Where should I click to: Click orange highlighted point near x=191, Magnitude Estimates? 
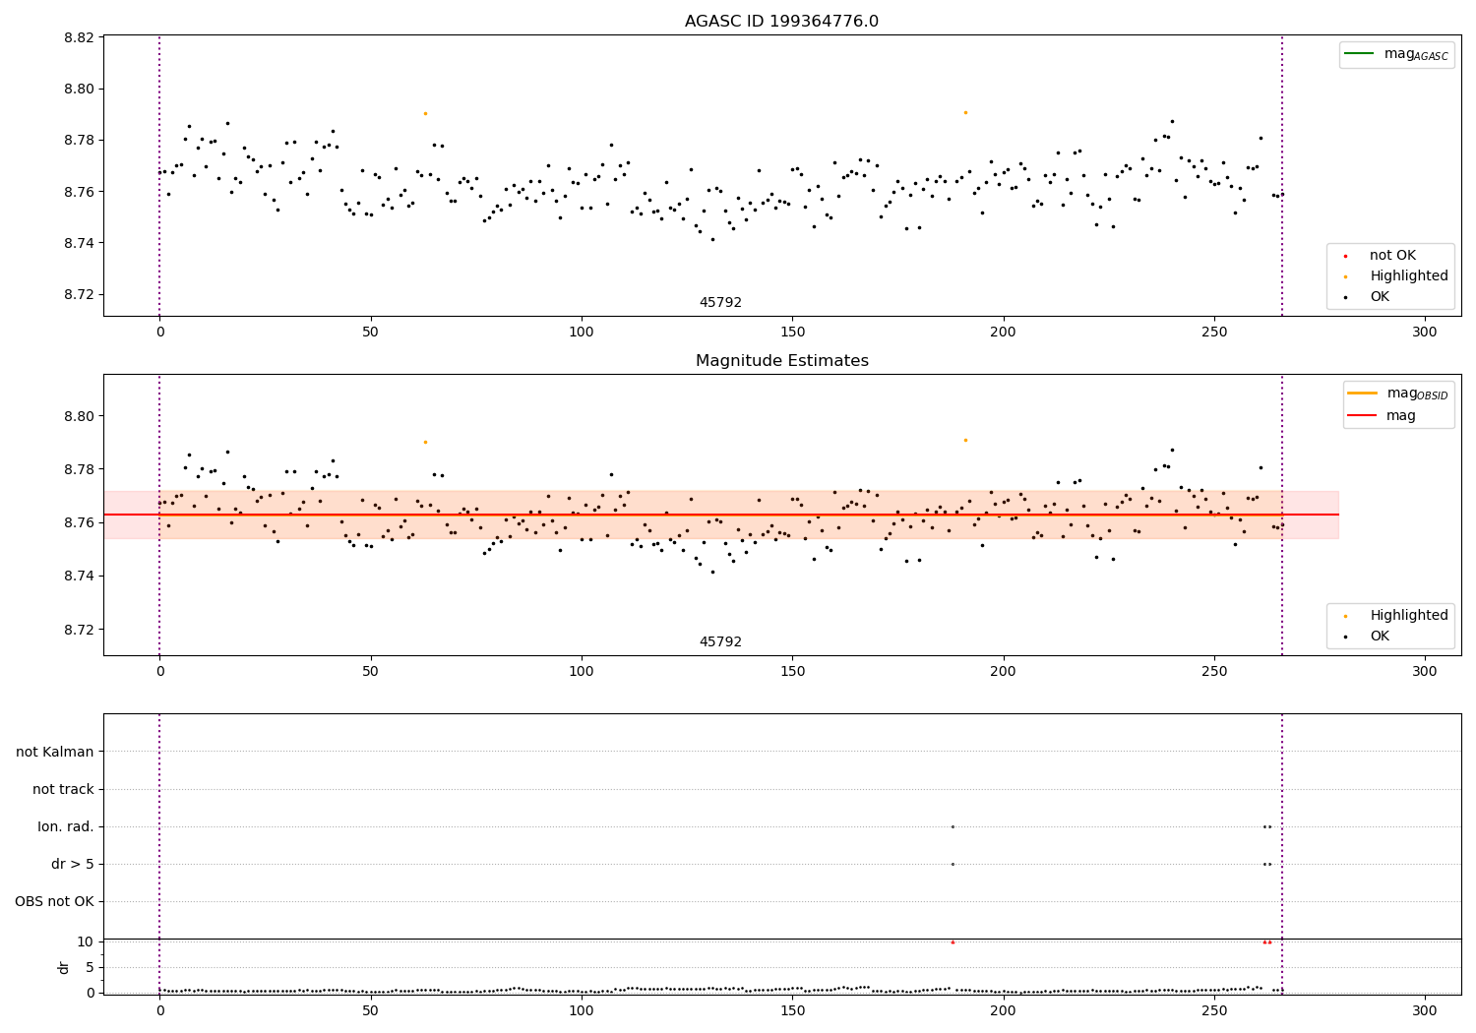tap(965, 440)
